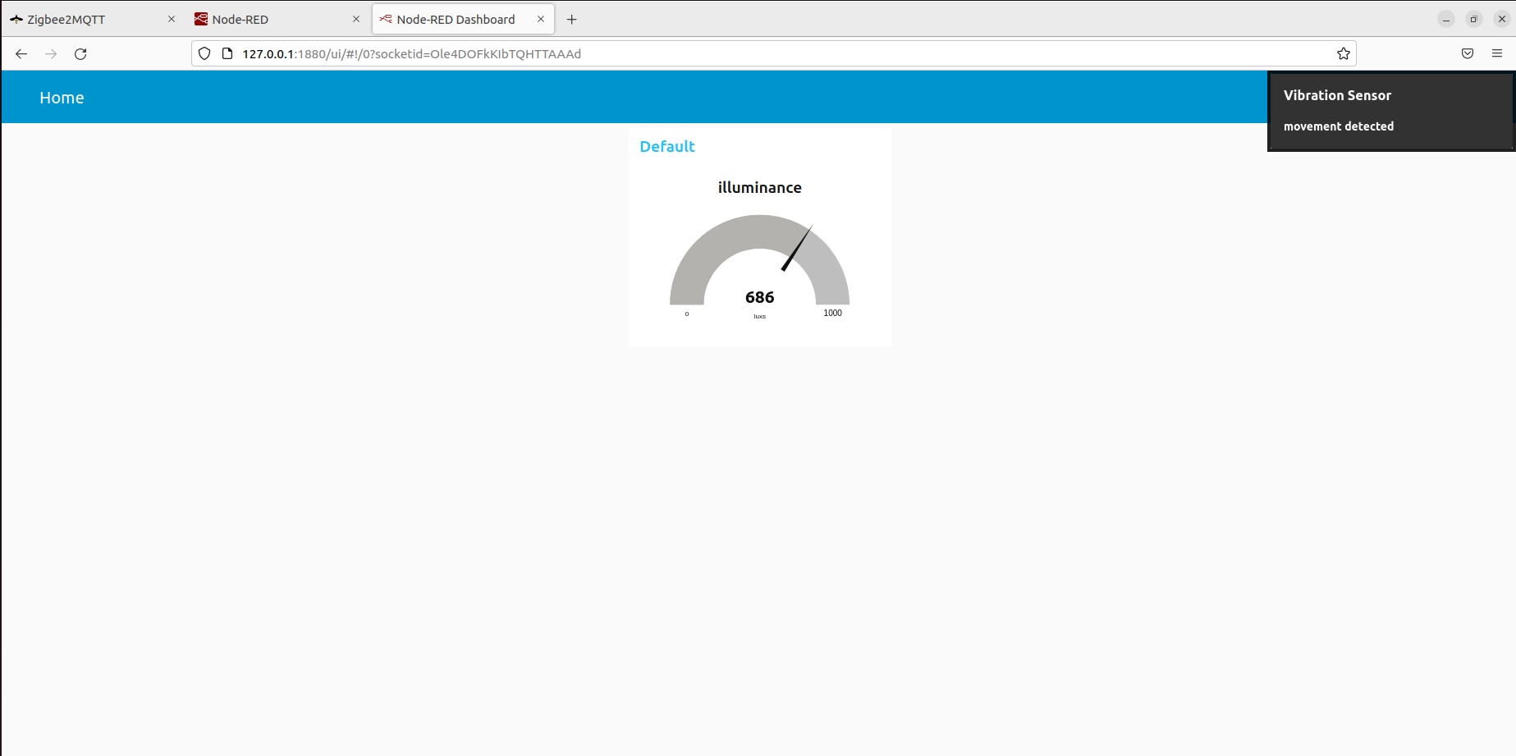
Task: Click the Default group heading
Action: pyautogui.click(x=667, y=146)
